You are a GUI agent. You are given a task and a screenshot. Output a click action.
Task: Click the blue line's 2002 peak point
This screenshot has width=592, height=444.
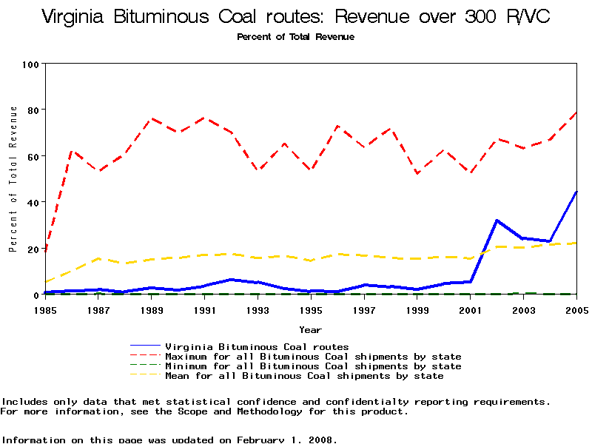[x=497, y=221]
